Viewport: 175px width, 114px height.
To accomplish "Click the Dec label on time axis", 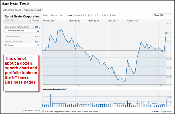I will [160, 86].
